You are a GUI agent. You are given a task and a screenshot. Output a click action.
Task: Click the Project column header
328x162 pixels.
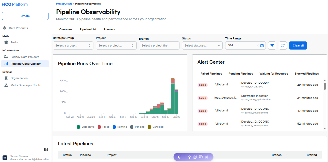111,155
